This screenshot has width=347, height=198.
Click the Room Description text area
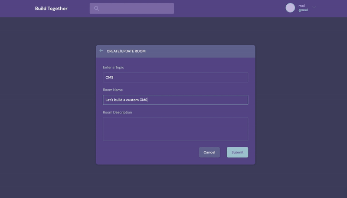click(176, 129)
